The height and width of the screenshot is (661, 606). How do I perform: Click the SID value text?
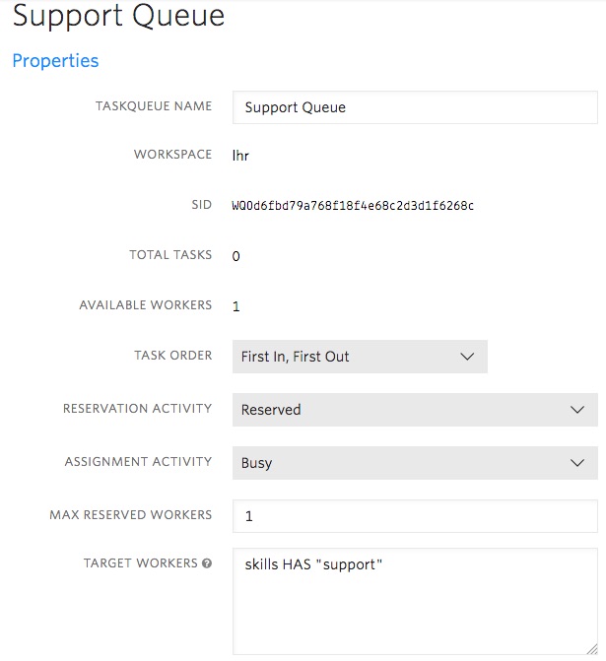tap(353, 206)
